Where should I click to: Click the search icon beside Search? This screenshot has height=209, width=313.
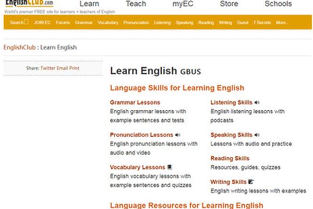click(x=26, y=21)
